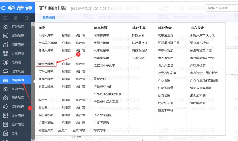
Task: Open the 零售管理 icon
Action: pyautogui.click(x=6, y=98)
